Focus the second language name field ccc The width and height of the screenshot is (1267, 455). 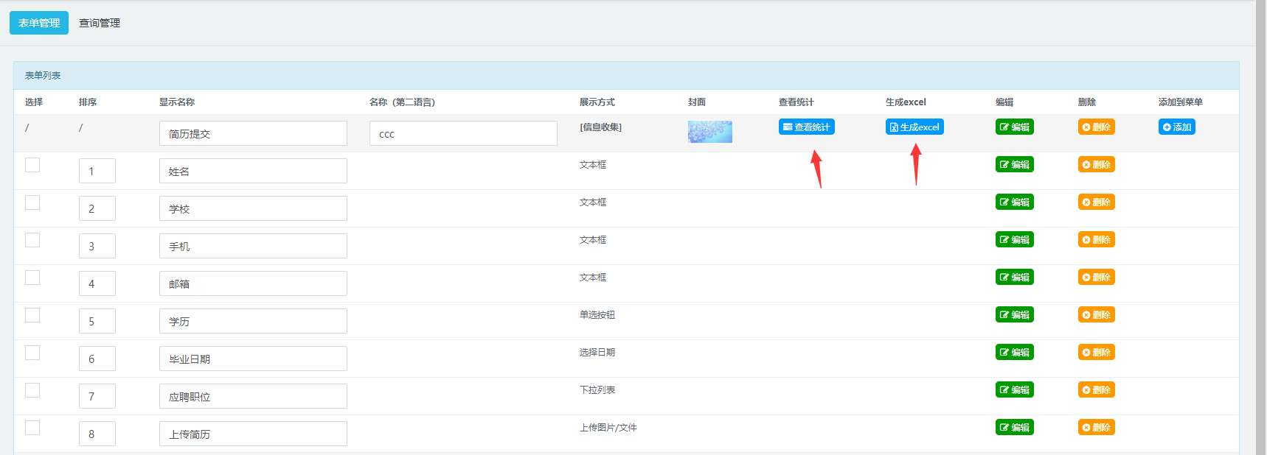[463, 133]
